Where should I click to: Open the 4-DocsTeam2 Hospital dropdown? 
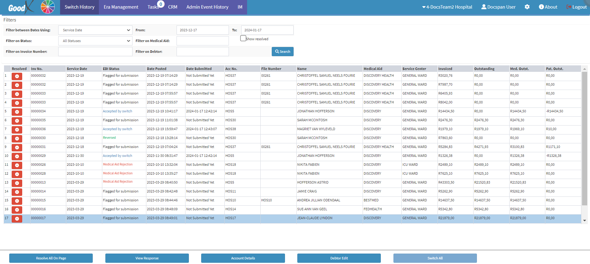tap(447, 7)
